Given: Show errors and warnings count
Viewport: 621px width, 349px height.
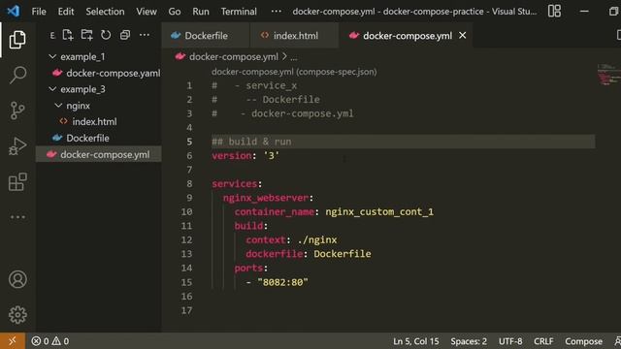Looking at the screenshot, I should tap(50, 340).
